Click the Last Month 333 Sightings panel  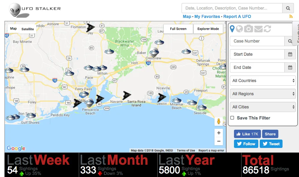click(118, 165)
